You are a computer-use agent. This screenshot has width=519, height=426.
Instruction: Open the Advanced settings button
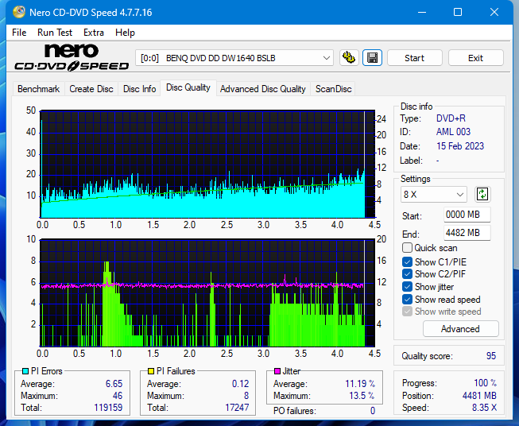460,329
